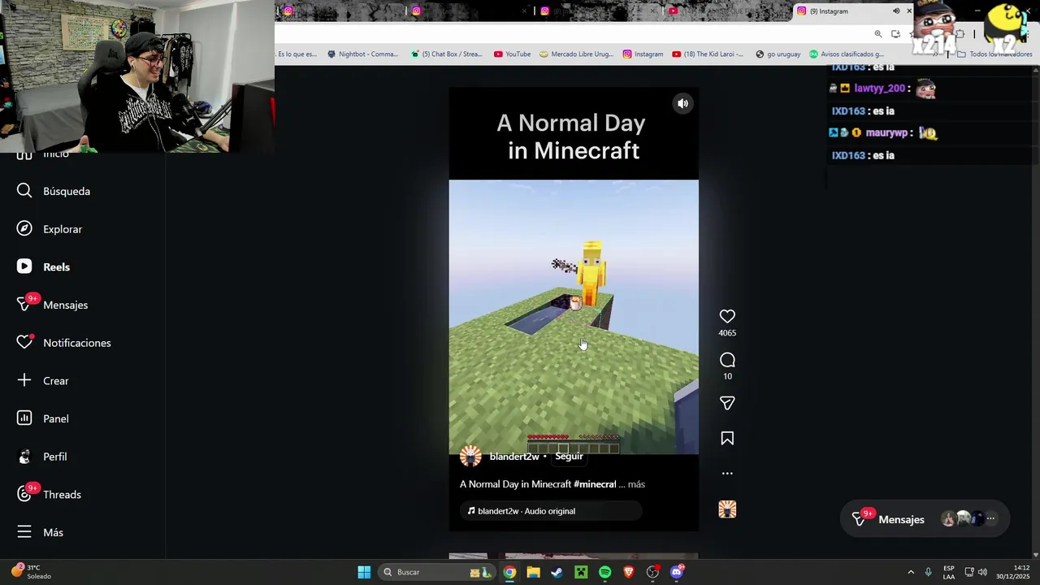Open the reel's three-dot options
Image resolution: width=1040 pixels, height=585 pixels.
pos(727,473)
